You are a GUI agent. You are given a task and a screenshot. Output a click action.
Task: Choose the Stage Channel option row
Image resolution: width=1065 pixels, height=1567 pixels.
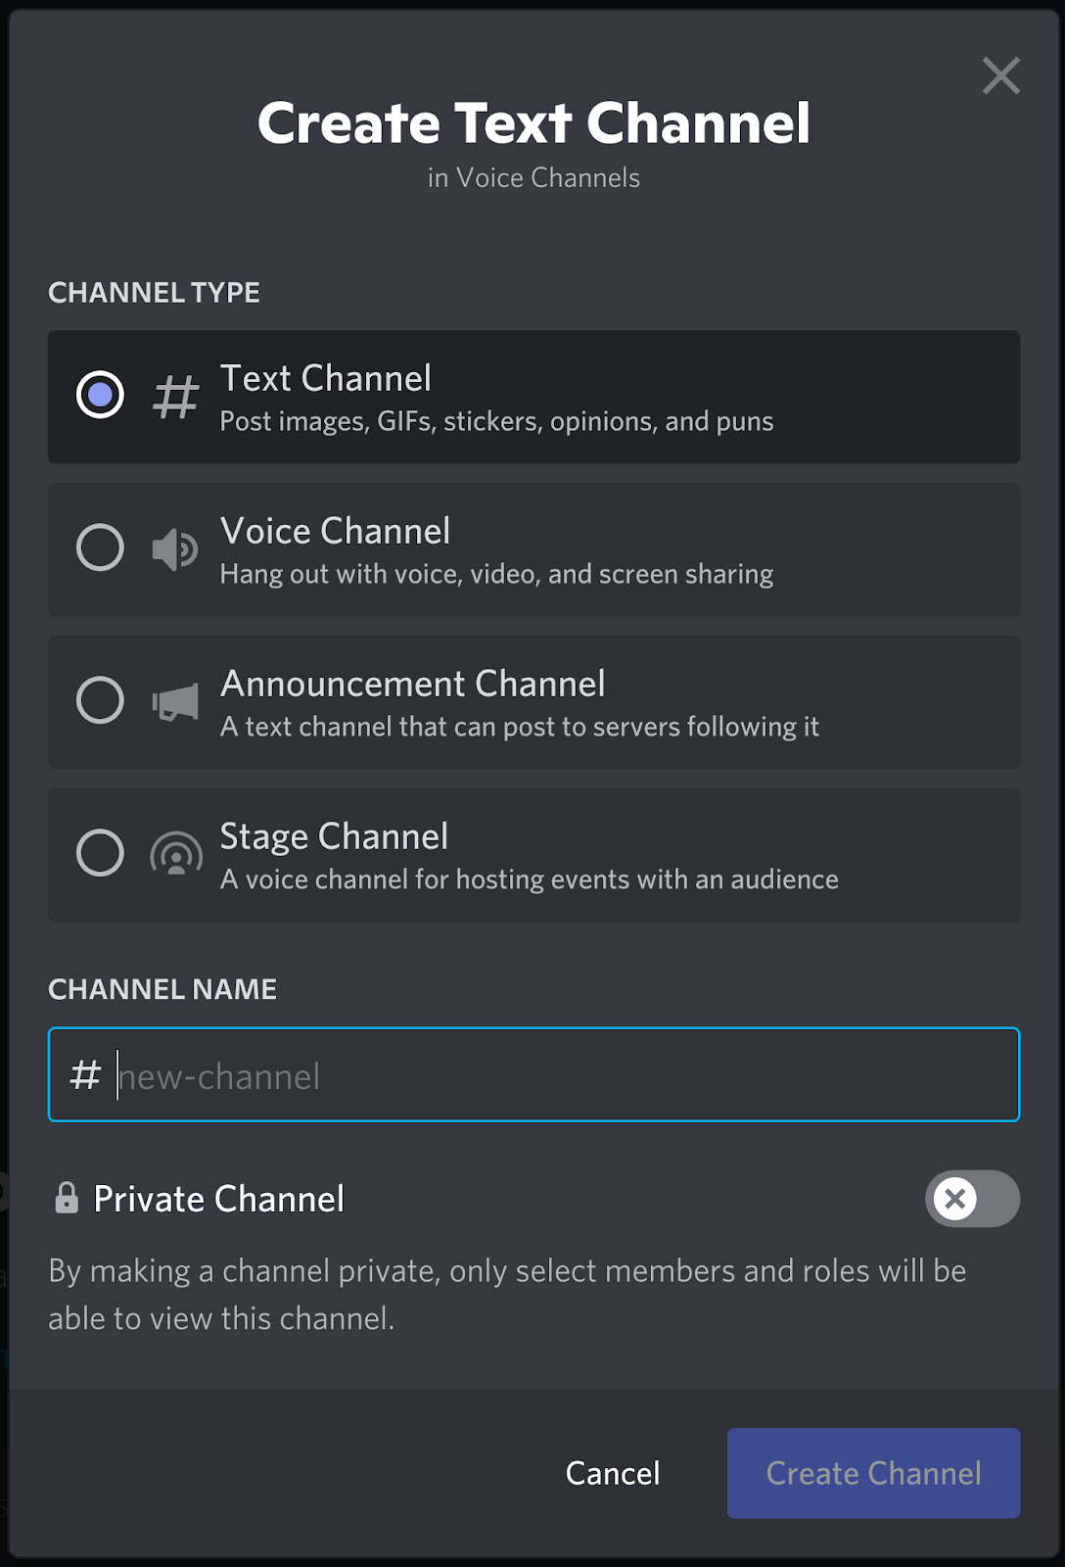click(532, 854)
